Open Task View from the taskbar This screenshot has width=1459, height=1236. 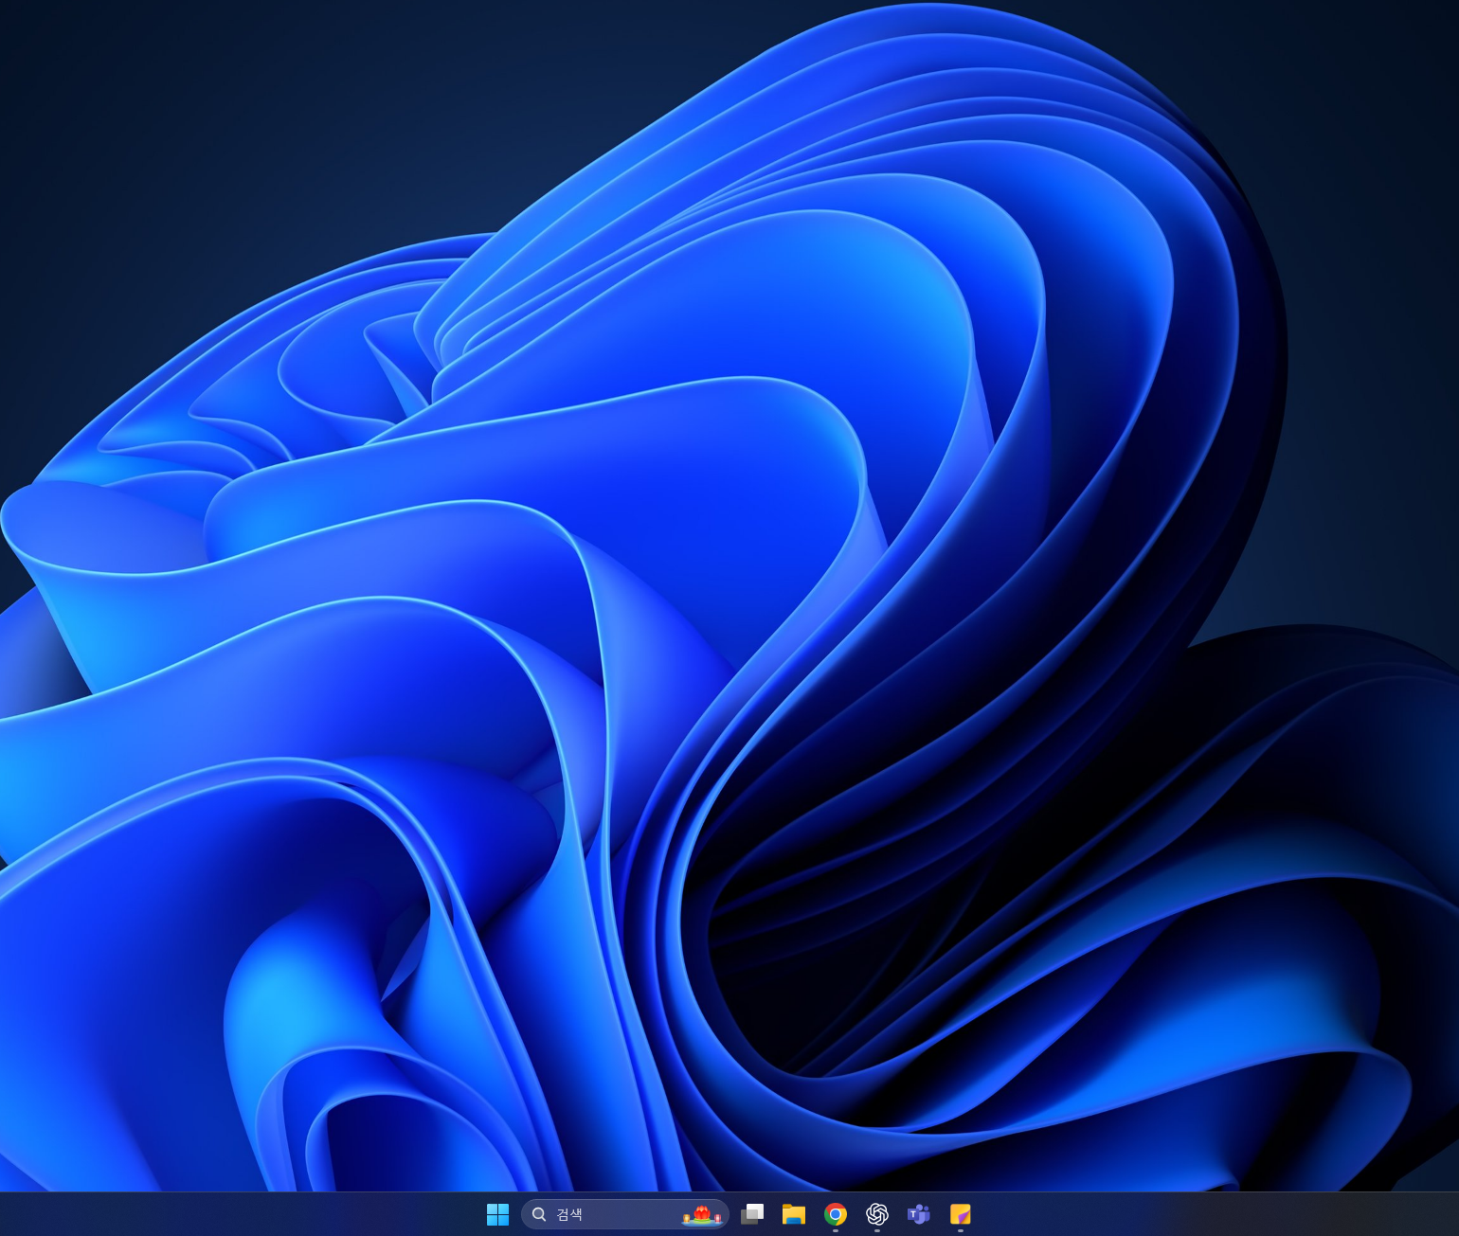coord(752,1214)
